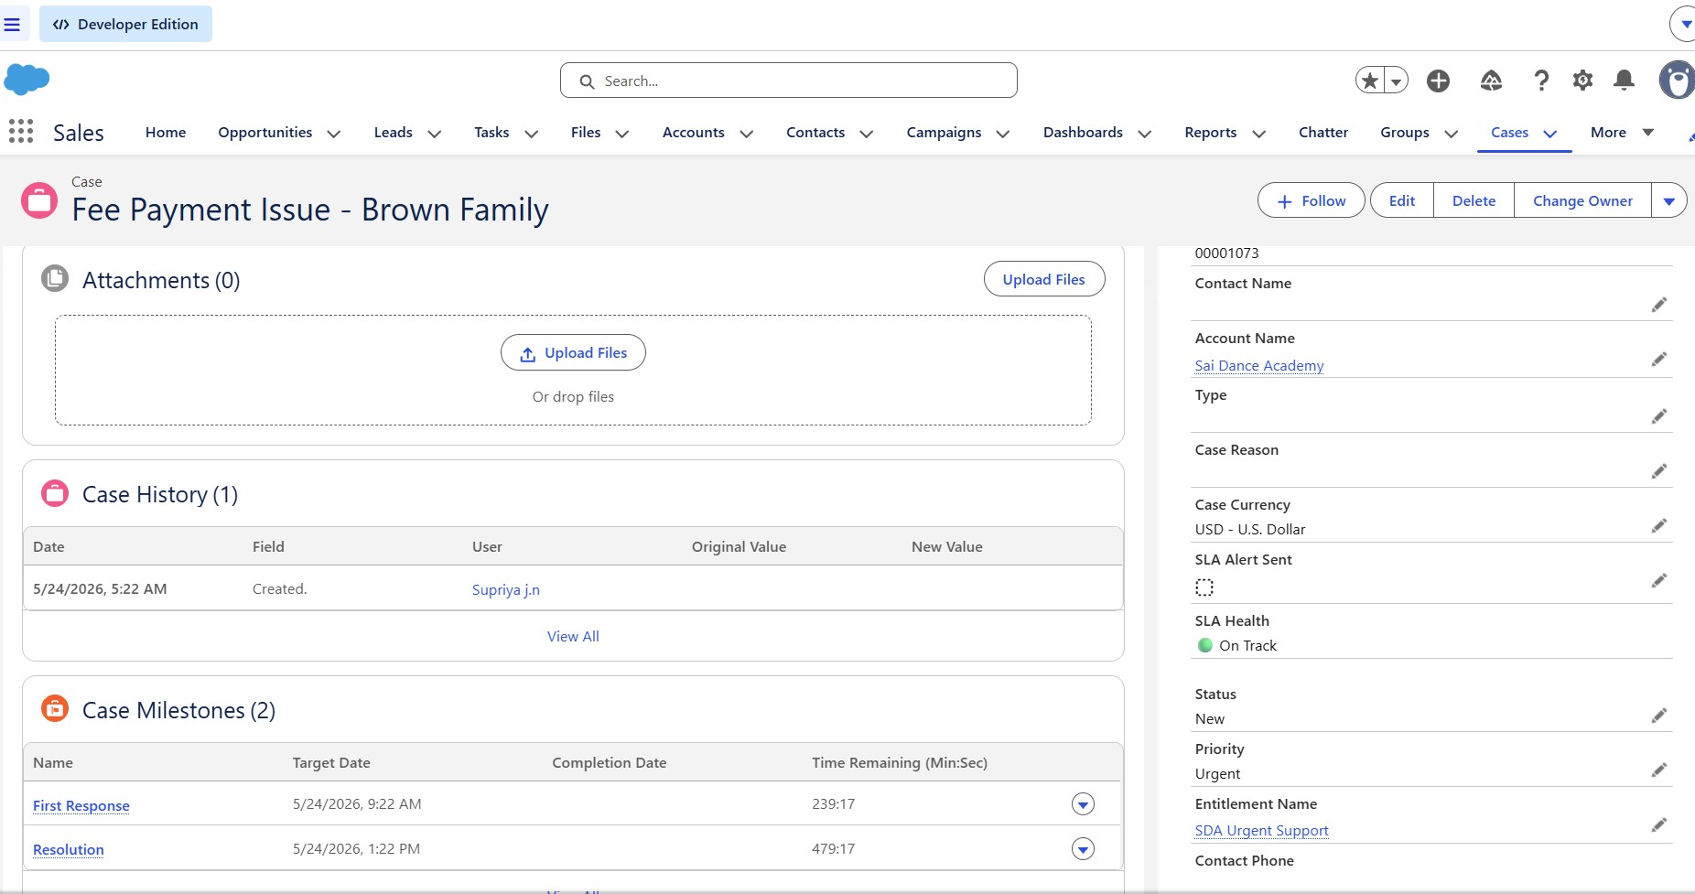The height and width of the screenshot is (894, 1695).
Task: Open the user profile avatar
Action: 1677,81
